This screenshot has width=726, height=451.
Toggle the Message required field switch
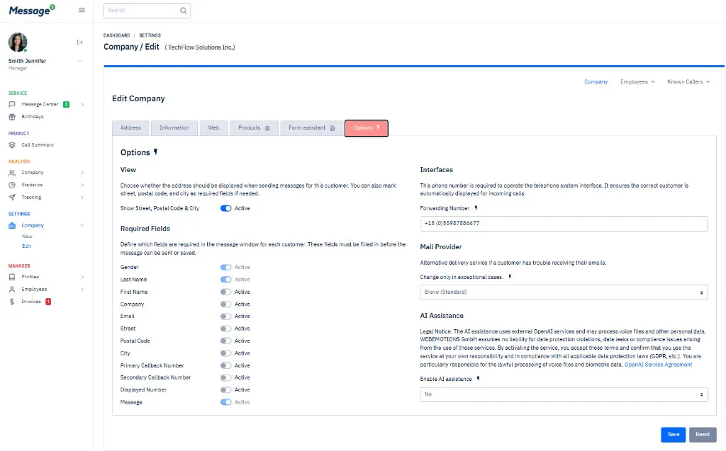click(x=226, y=402)
